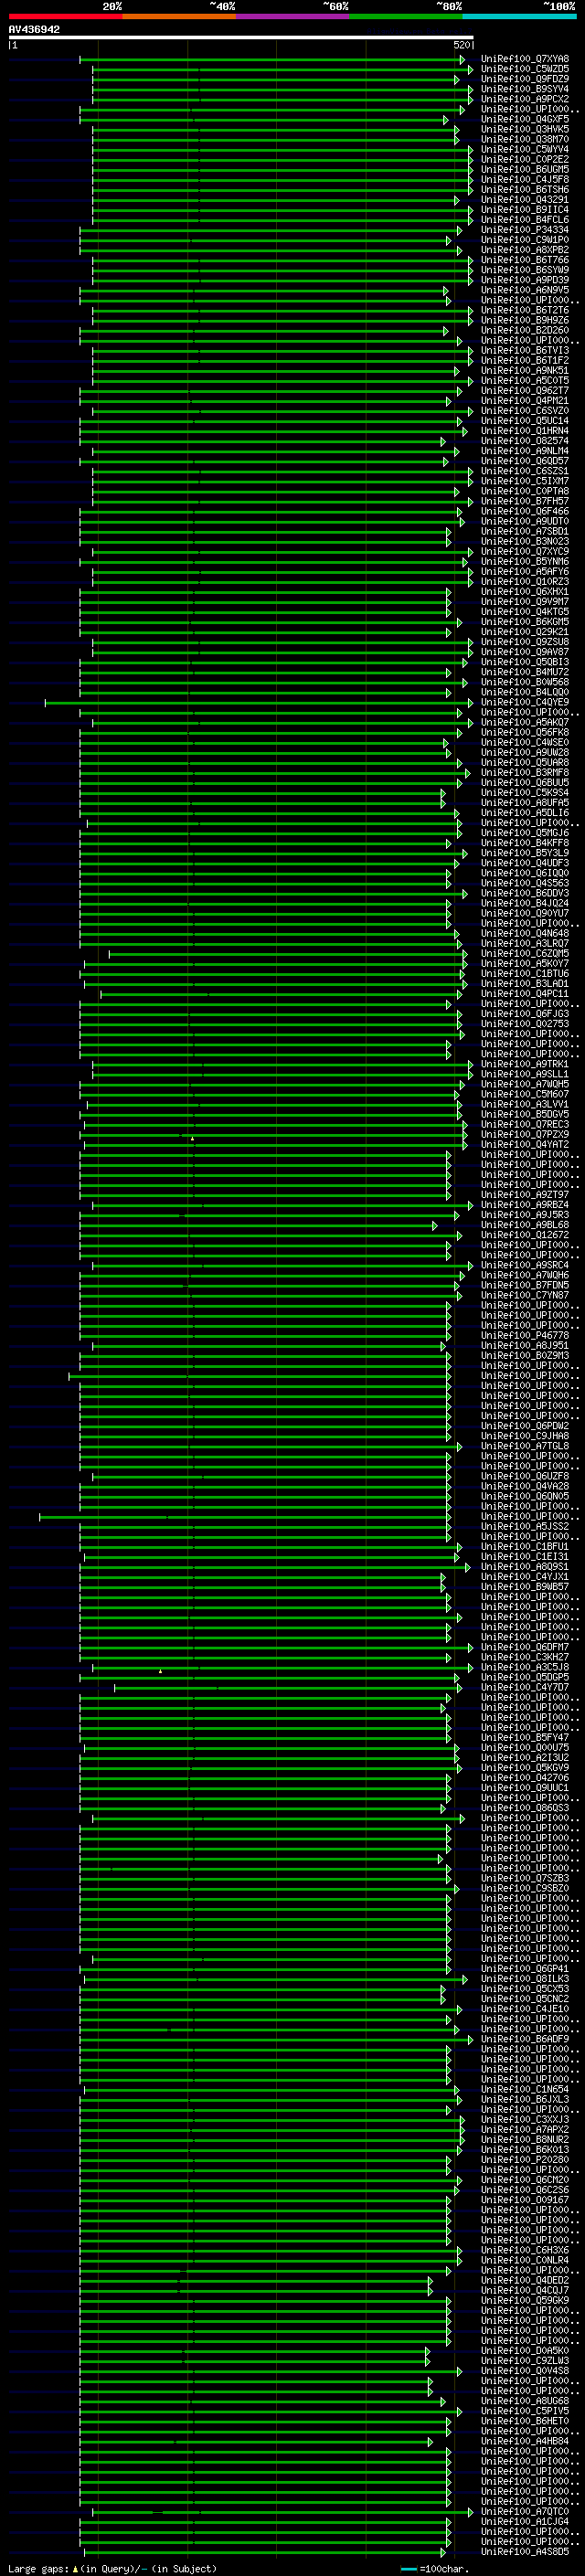This screenshot has height=2576, width=585.
Task: Select hit label UniRef100_C4J5F8
Action: pos(525,180)
